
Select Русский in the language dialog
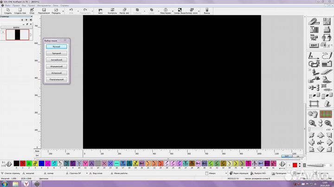tap(57, 47)
